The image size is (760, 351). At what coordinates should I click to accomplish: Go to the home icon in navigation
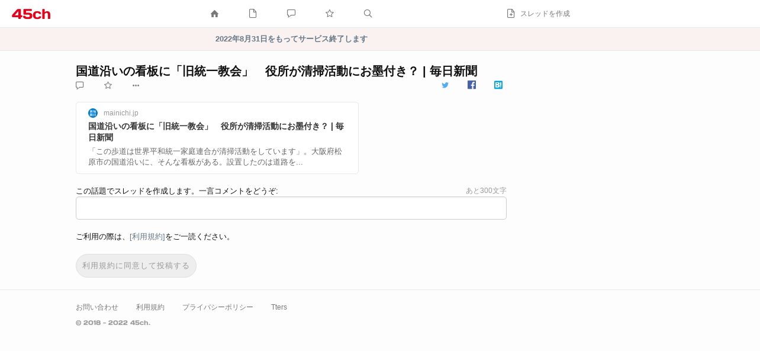(x=215, y=14)
